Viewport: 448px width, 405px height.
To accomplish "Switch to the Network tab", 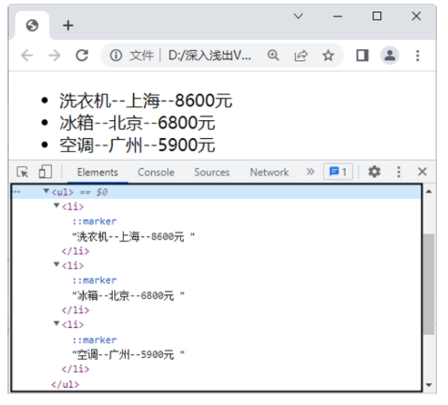I will click(269, 172).
